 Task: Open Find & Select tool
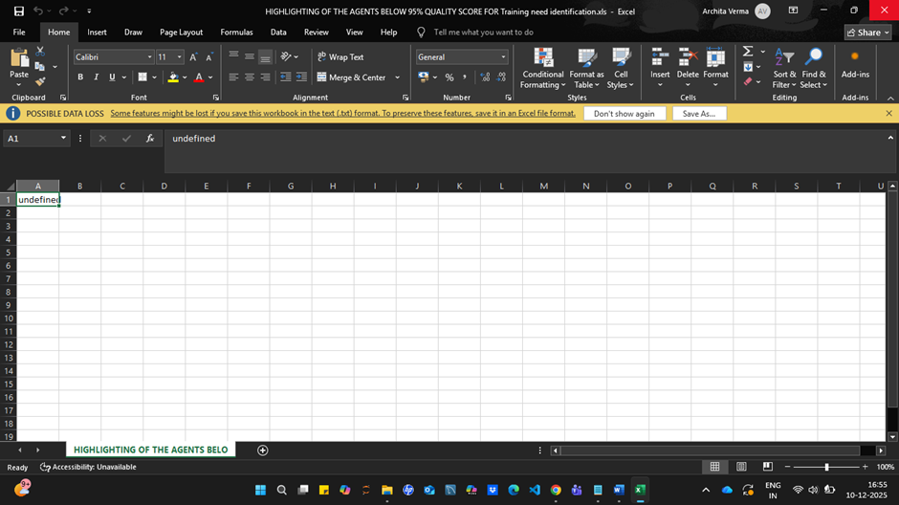[x=814, y=58]
